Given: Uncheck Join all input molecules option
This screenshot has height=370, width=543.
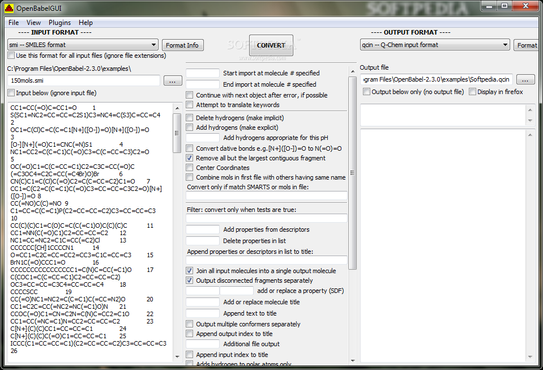Looking at the screenshot, I should pyautogui.click(x=190, y=271).
